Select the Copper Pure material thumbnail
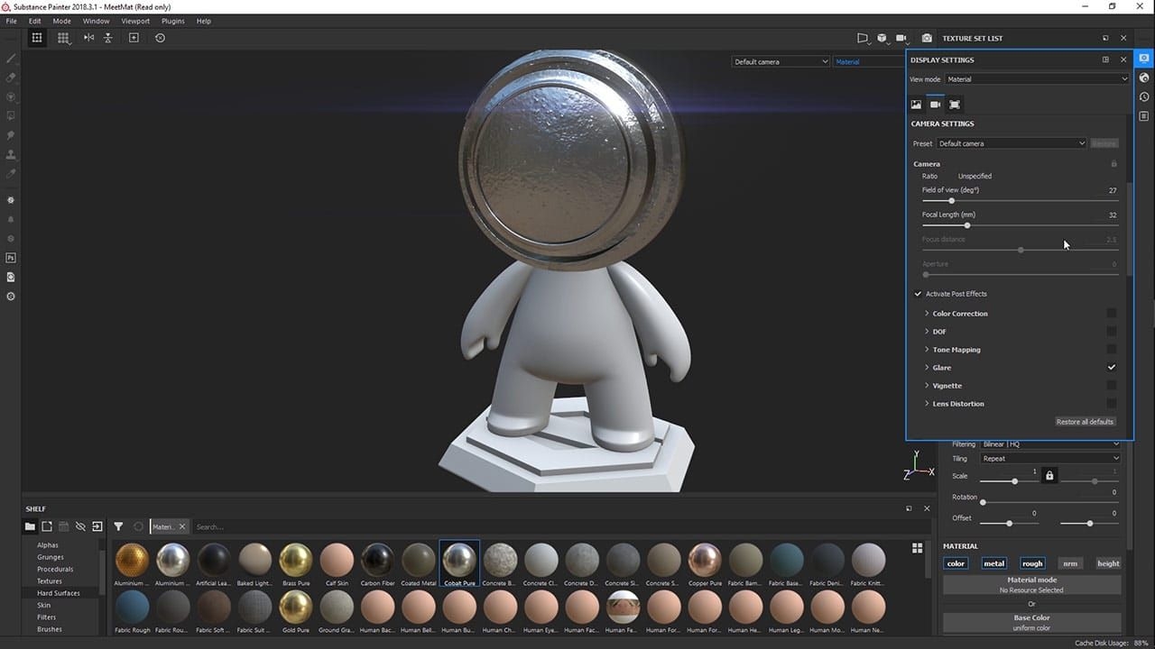1155x649 pixels. (704, 565)
